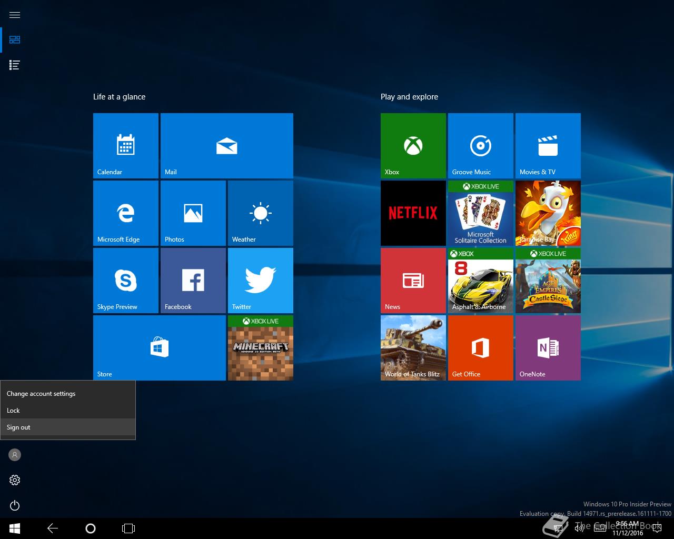Image resolution: width=674 pixels, height=539 pixels.
Task: Click the Life at a glance heading
Action: 119,97
